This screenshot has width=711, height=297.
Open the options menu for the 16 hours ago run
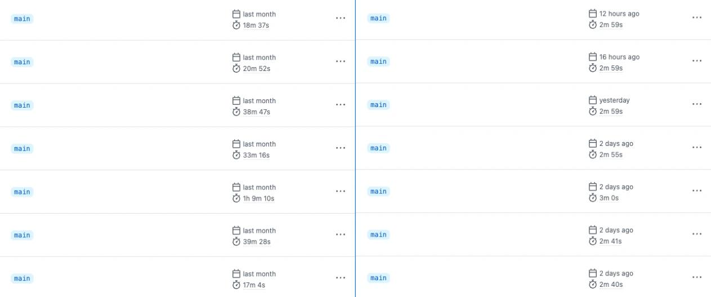(697, 61)
